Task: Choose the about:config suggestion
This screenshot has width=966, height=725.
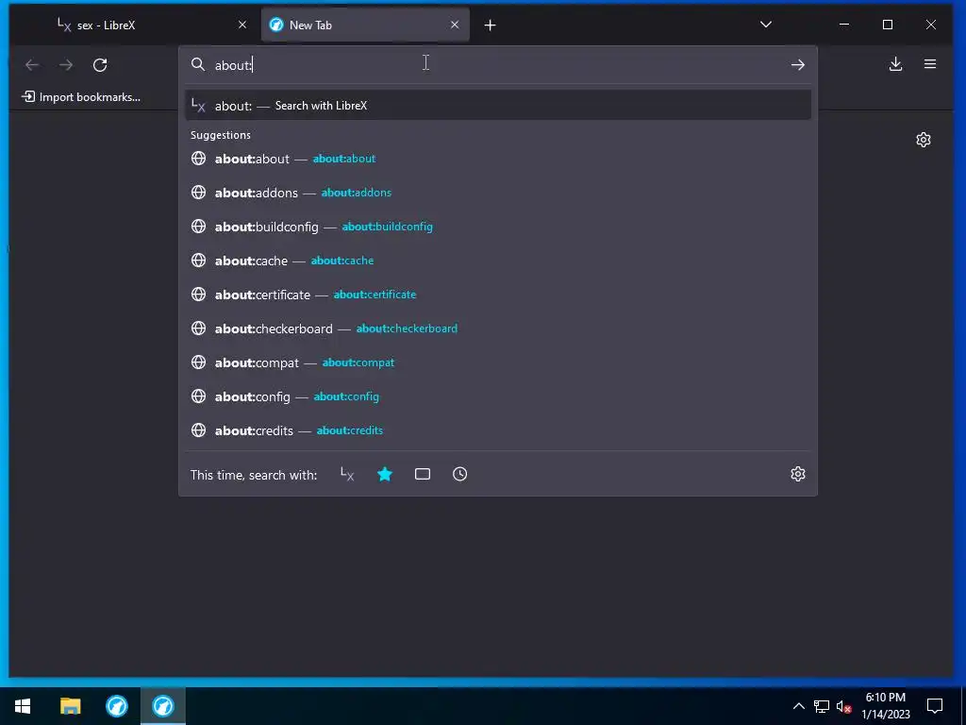Action: (498, 396)
